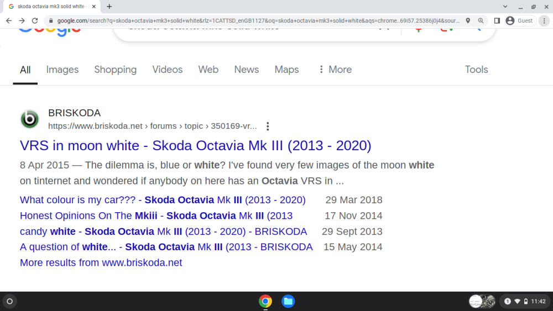Switch to the Web tab

(x=208, y=70)
